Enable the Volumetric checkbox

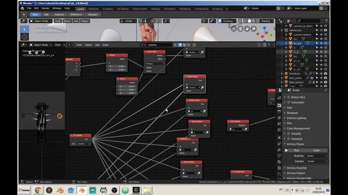click(x=289, y=102)
